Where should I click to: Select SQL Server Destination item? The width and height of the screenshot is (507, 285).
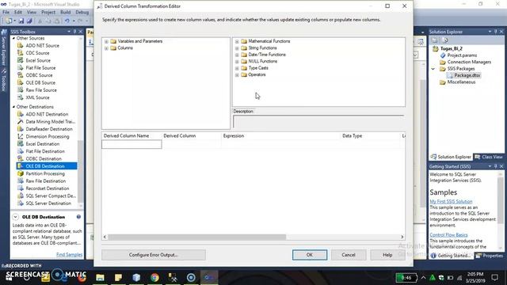click(x=48, y=203)
